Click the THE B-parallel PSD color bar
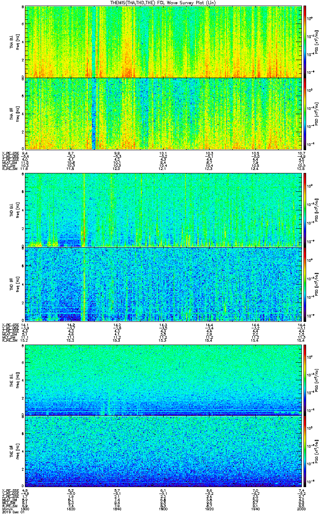Viewport: 322px width, 515px height. coord(305,452)
